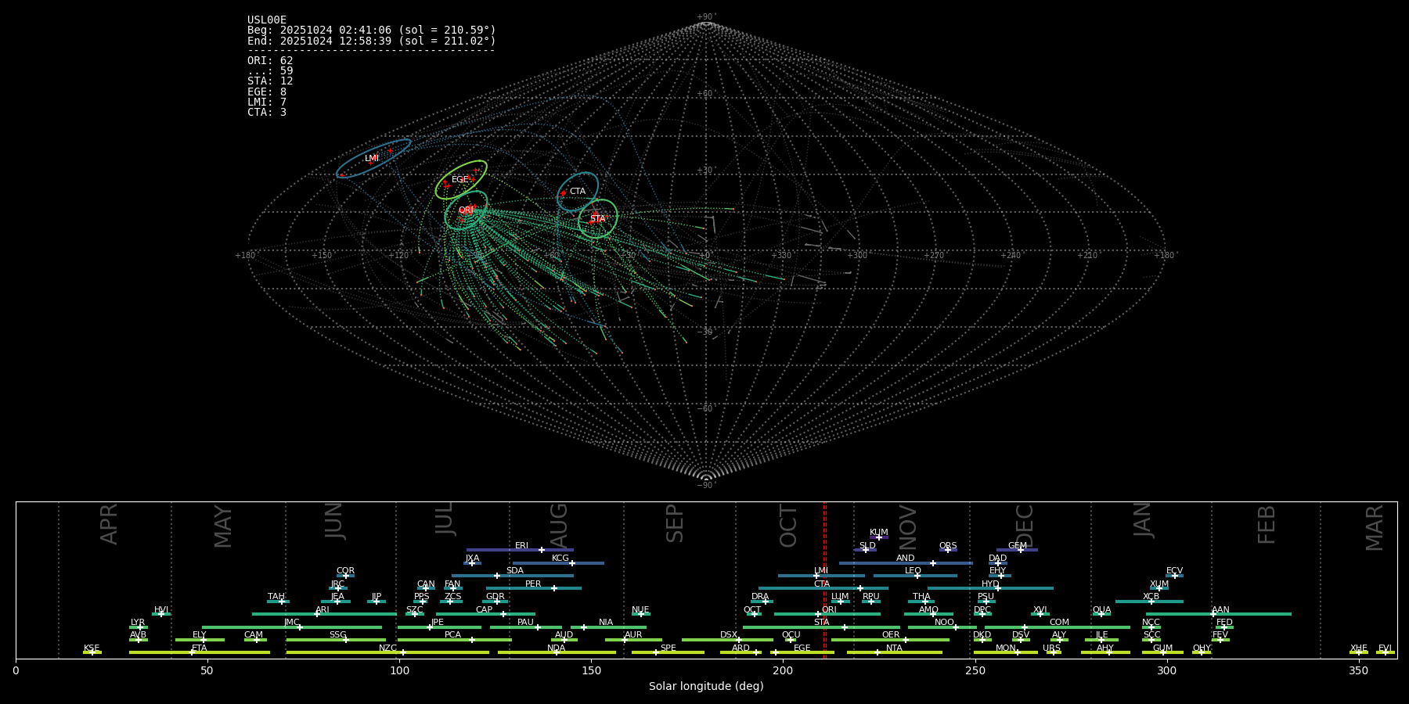This screenshot has height=704, width=1409.
Task: Click the SDA shower label in timeline
Action: coord(515,571)
